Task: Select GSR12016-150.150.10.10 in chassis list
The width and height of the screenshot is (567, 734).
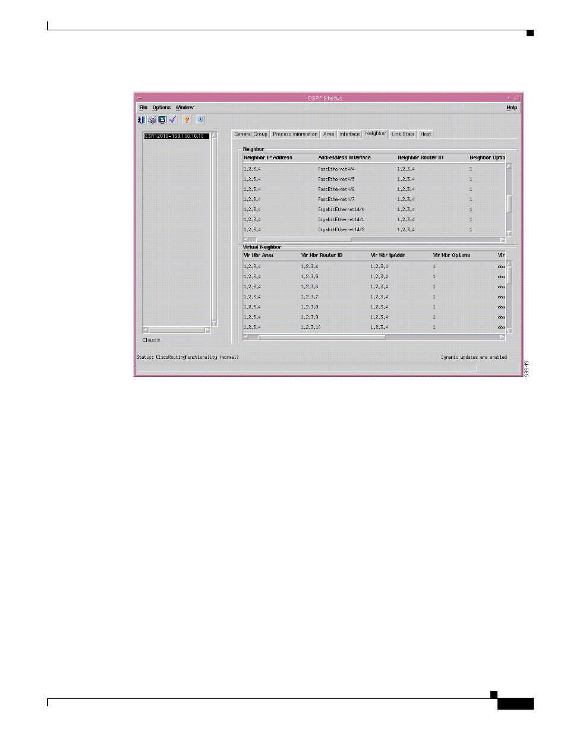Action: click(177, 136)
